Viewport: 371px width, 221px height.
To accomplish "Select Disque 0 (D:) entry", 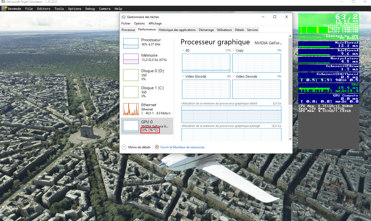I will (x=147, y=75).
